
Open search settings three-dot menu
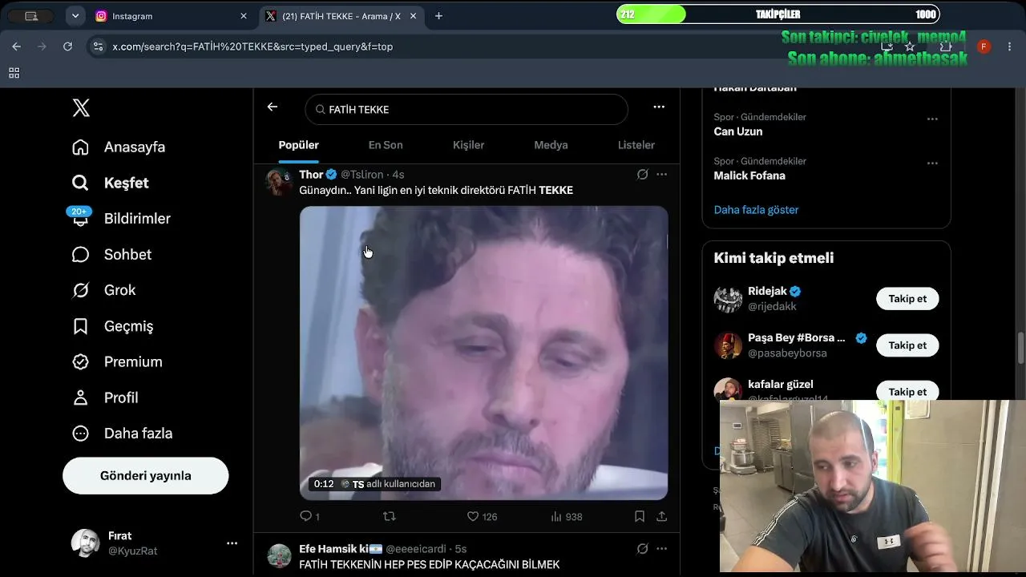(659, 107)
